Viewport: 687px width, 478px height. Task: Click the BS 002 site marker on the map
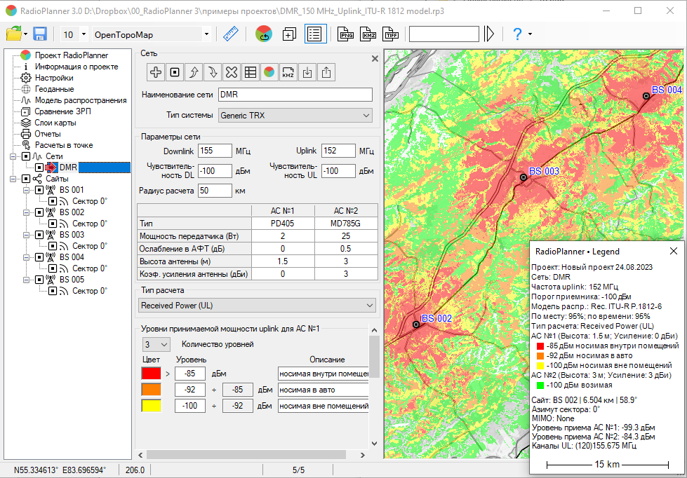[x=416, y=325]
